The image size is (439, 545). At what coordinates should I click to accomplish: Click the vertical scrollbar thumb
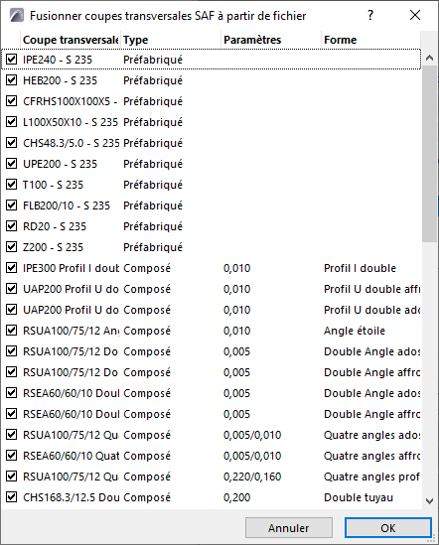pyautogui.click(x=430, y=153)
